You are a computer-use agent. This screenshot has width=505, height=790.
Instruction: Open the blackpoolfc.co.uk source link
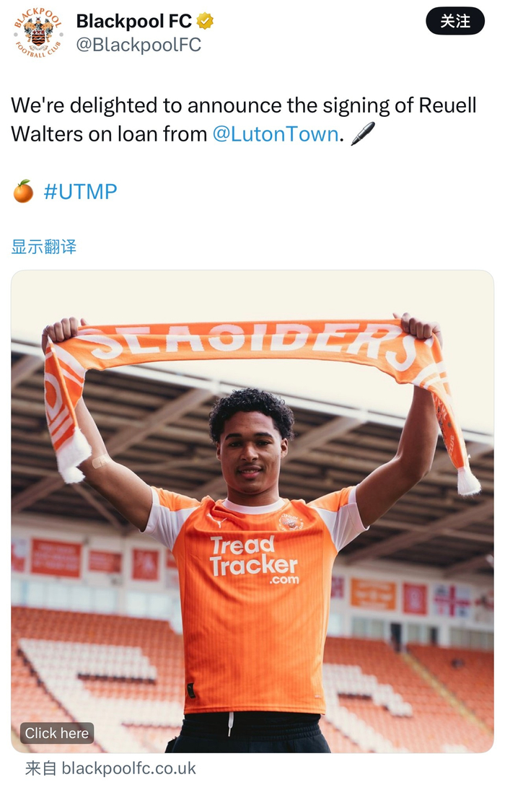128,768
